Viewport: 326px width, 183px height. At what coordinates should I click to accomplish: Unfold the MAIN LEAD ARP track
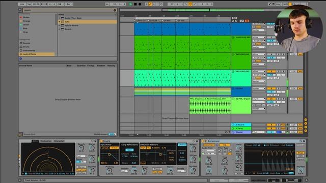point(233,37)
